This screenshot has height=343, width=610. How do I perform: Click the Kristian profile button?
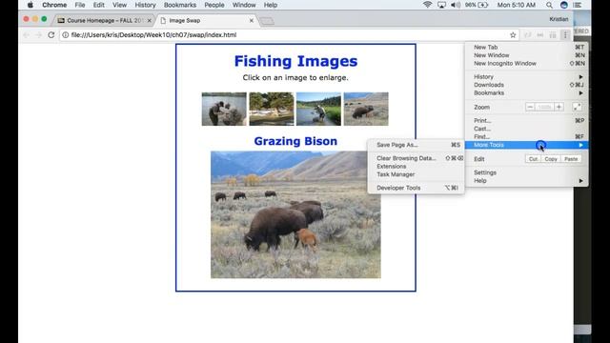pyautogui.click(x=559, y=19)
